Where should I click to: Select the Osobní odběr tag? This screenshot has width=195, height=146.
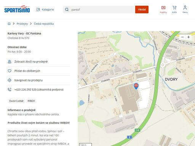coord(16,101)
